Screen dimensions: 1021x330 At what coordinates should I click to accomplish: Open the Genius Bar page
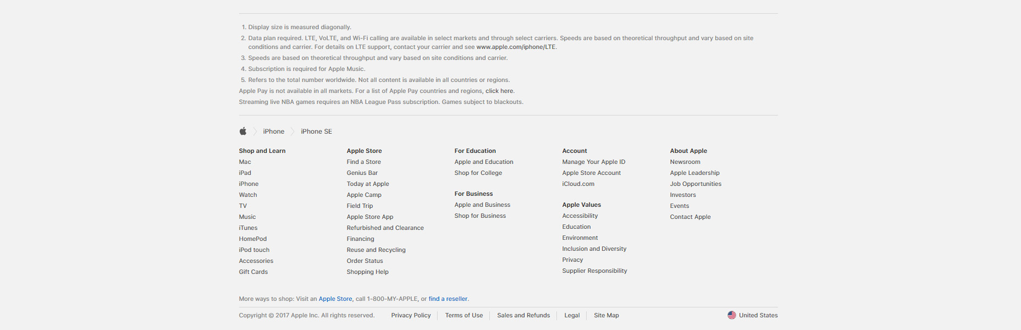point(362,173)
